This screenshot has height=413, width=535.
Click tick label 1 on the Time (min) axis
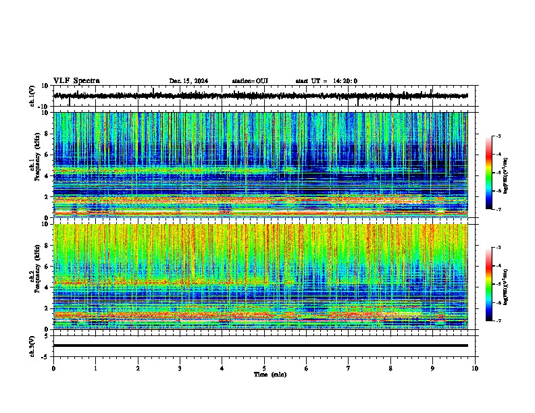(x=95, y=368)
